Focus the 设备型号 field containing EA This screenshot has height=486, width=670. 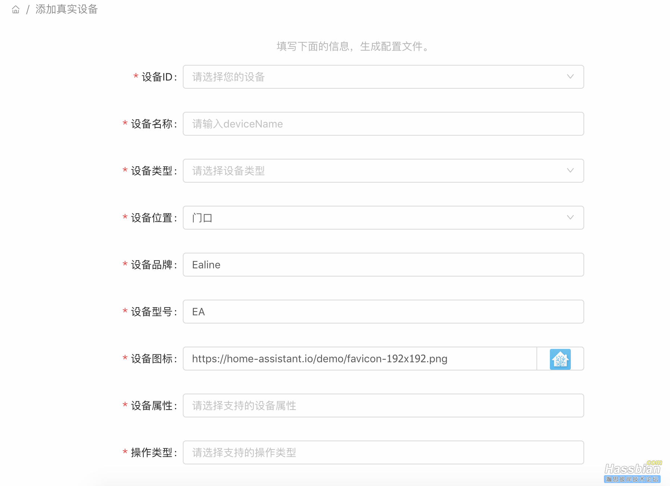click(383, 312)
